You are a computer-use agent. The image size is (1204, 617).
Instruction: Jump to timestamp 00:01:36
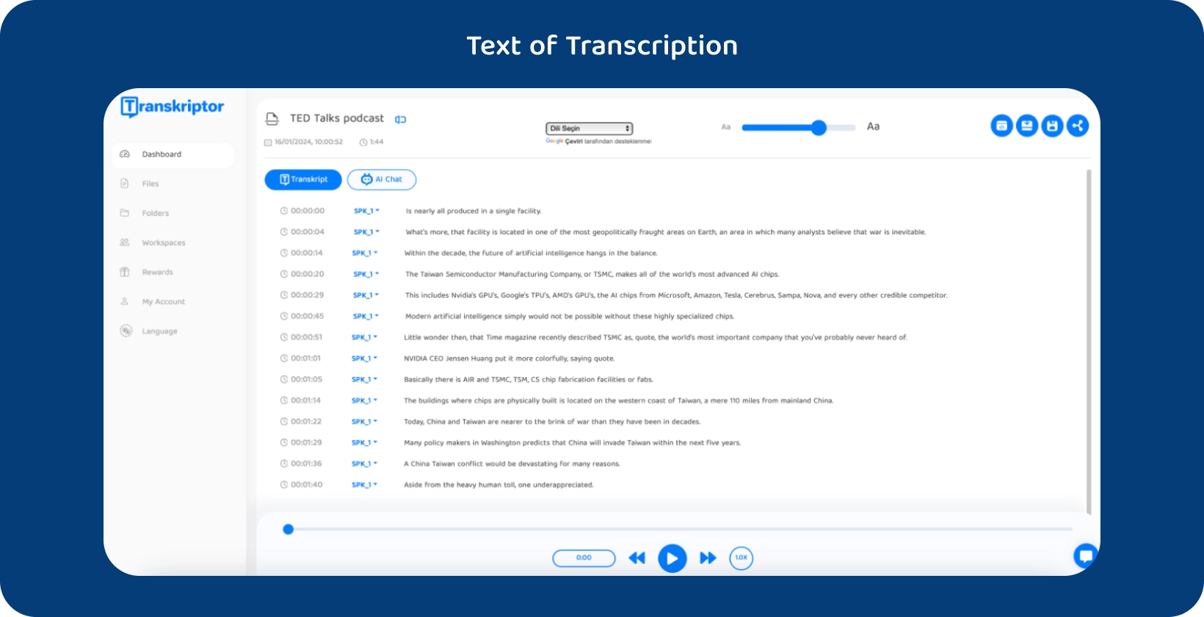[x=306, y=463]
